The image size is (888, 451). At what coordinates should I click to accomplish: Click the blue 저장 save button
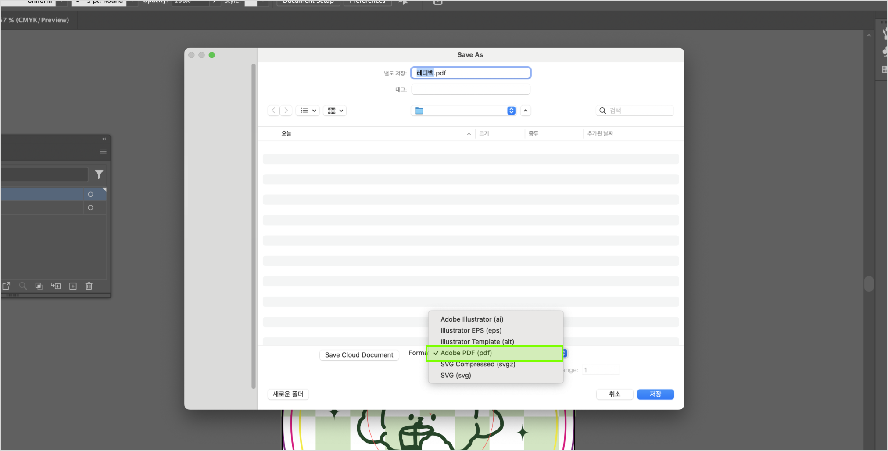[x=655, y=394]
